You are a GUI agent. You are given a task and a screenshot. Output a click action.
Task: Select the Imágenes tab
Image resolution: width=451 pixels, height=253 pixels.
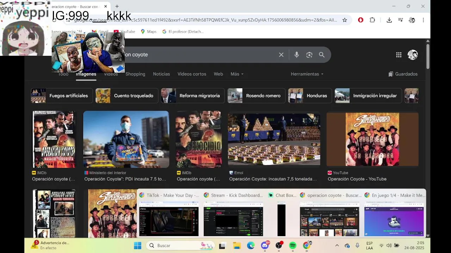click(x=86, y=74)
